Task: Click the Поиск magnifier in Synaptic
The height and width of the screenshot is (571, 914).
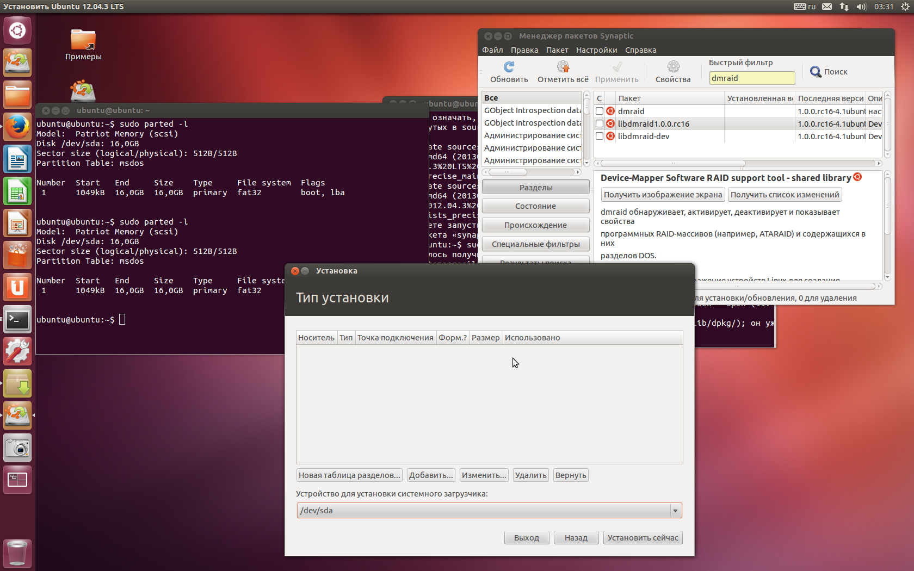Action: [x=828, y=72]
